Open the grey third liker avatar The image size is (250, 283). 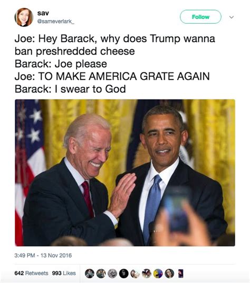tap(112, 273)
